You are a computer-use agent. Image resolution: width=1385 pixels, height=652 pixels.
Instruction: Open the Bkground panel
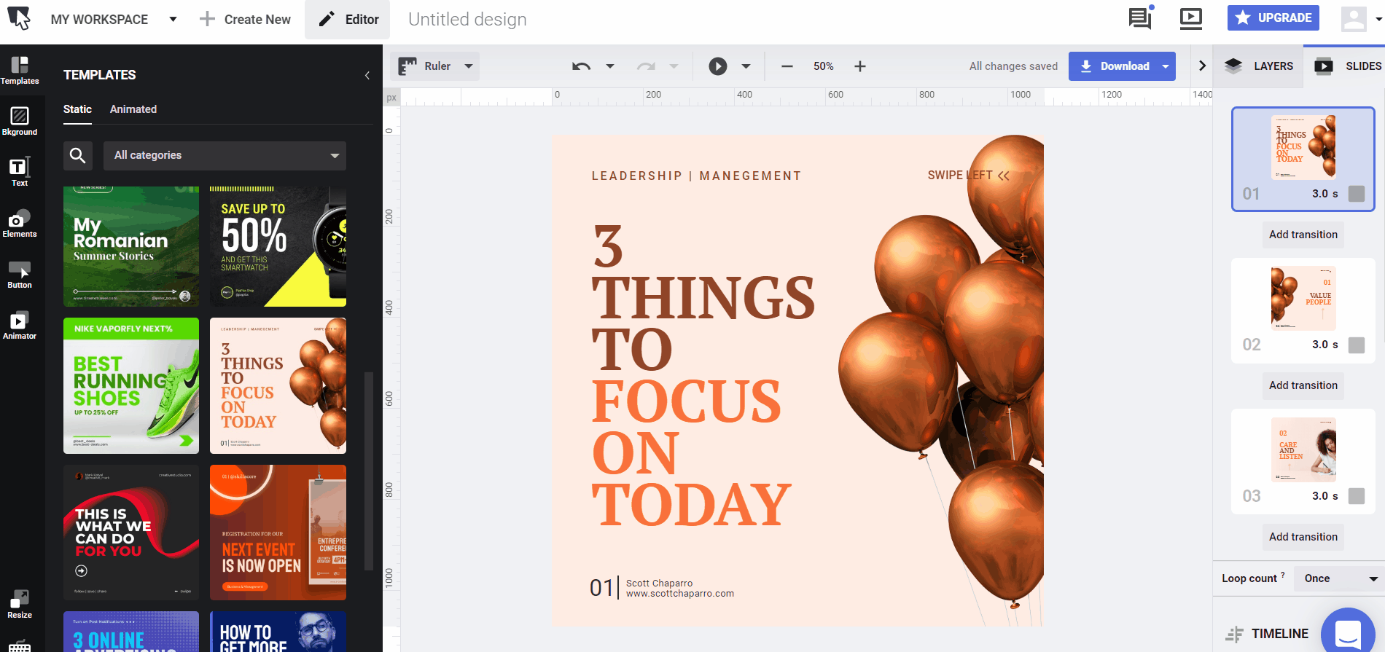[19, 122]
